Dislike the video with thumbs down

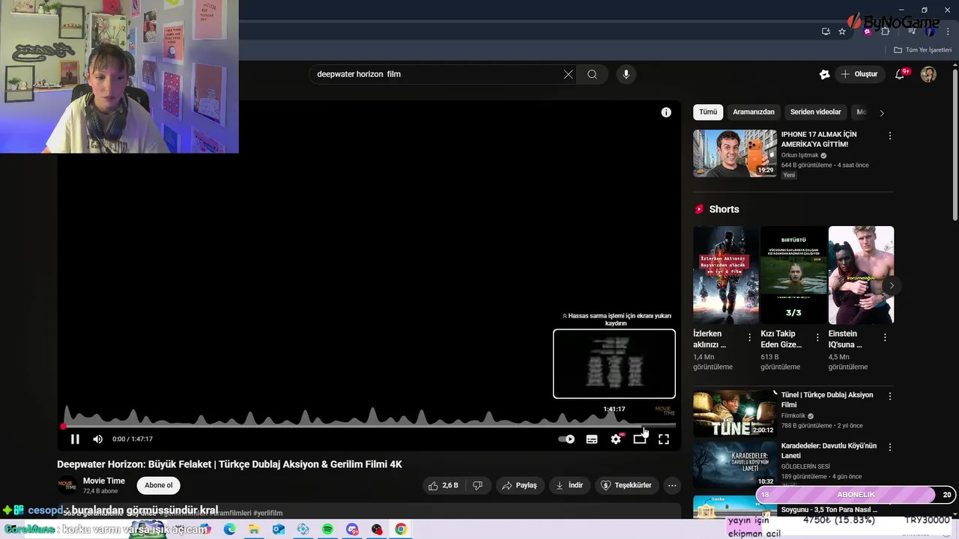[x=478, y=485]
